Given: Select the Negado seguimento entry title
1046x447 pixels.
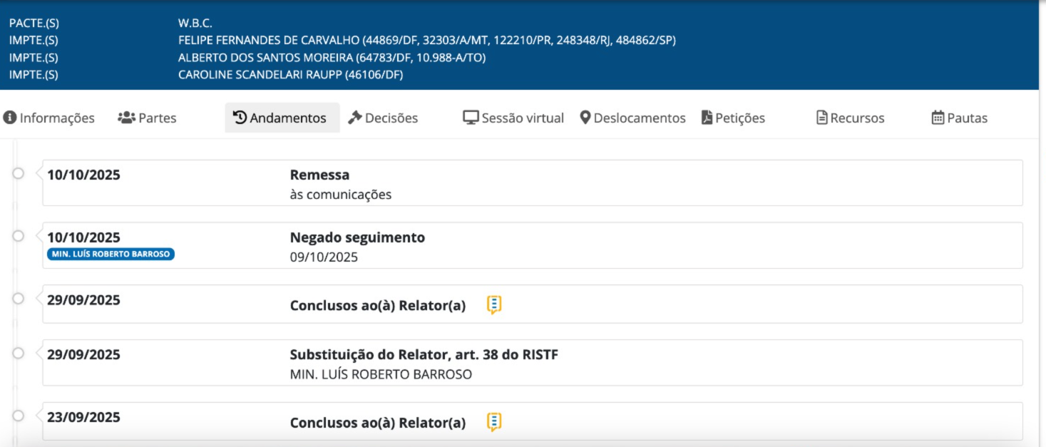Looking at the screenshot, I should tap(357, 237).
